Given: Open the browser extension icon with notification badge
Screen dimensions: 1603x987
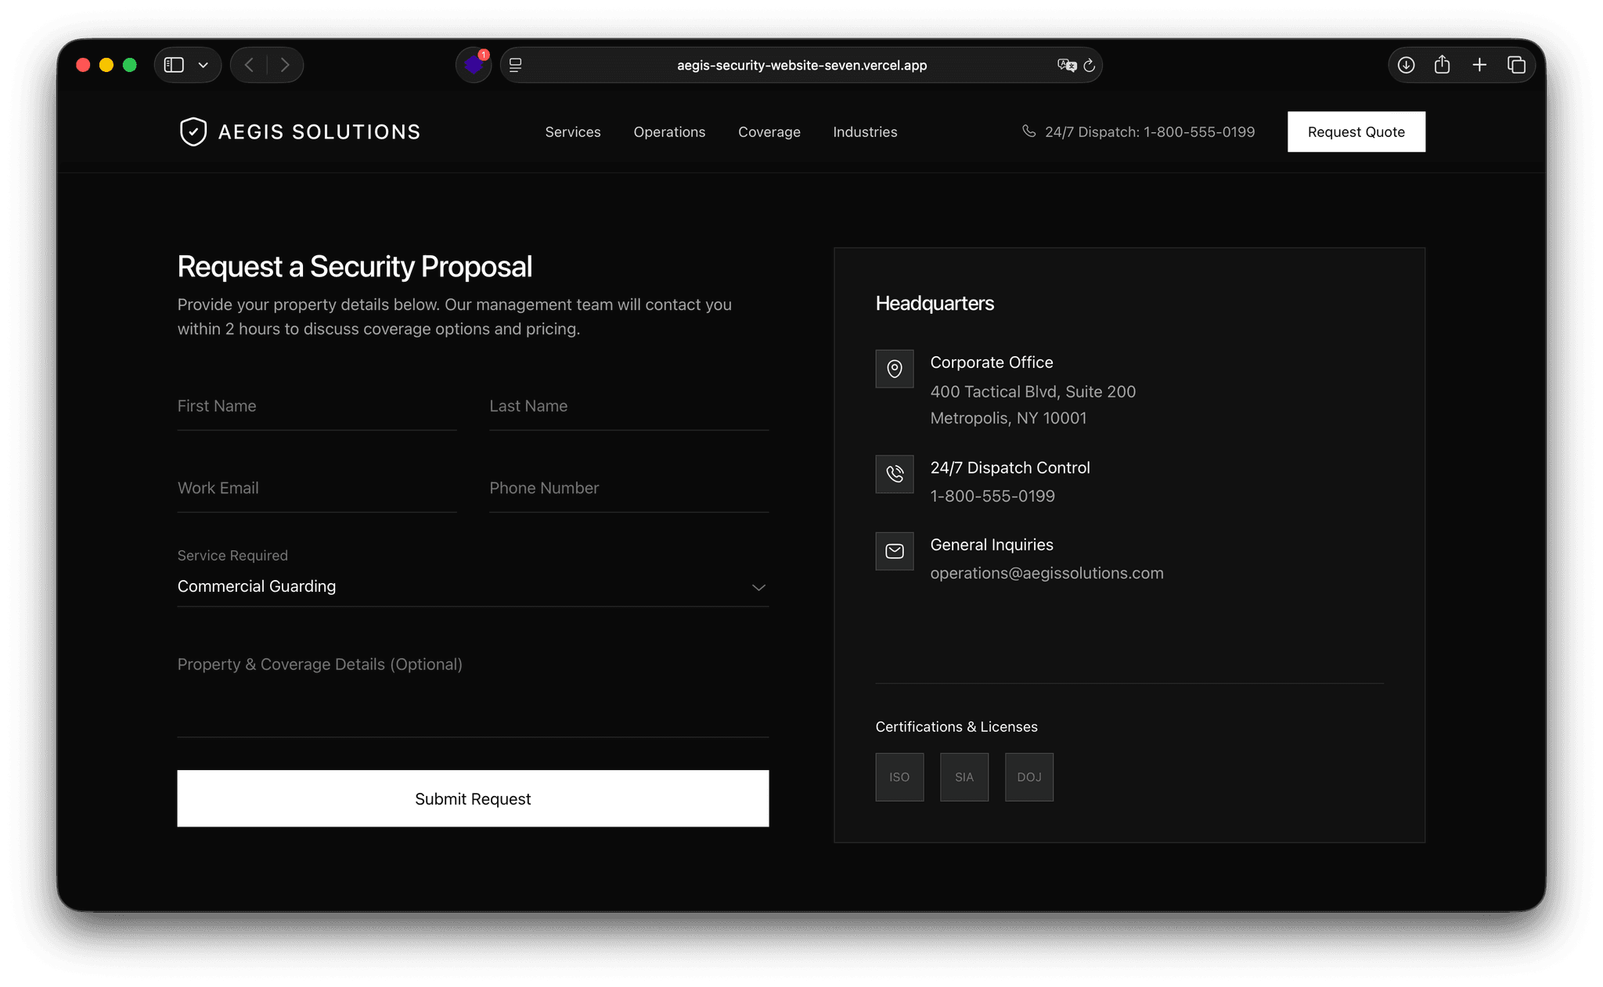Looking at the screenshot, I should pyautogui.click(x=474, y=65).
